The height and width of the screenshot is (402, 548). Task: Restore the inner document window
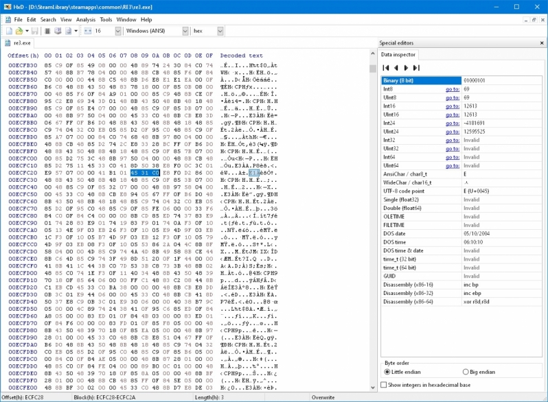pos(534,21)
